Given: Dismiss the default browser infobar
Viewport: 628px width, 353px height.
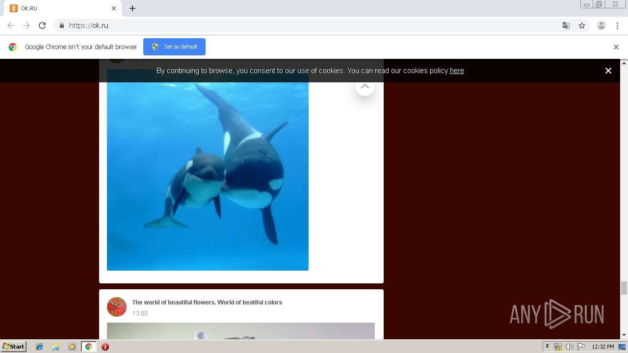Looking at the screenshot, I should [x=616, y=47].
